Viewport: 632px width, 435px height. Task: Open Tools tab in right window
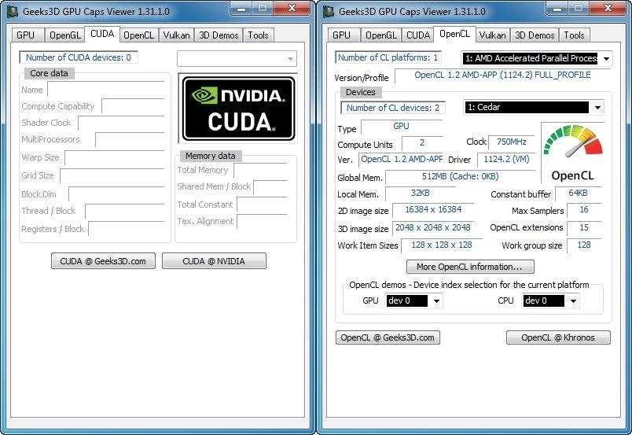tap(574, 35)
